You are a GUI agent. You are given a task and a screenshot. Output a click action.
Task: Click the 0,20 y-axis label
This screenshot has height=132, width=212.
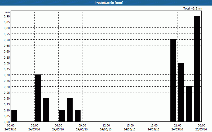(x=7, y=98)
